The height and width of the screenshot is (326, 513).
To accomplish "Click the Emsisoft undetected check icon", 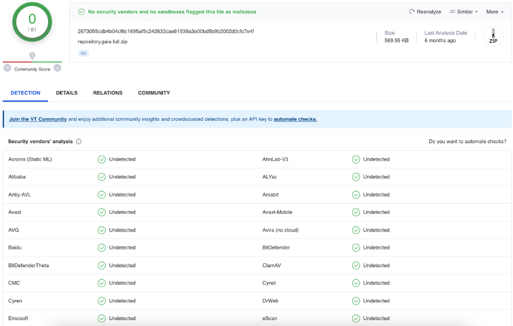I will (x=102, y=319).
